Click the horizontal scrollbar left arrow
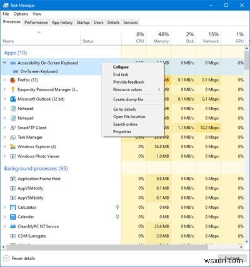The image size is (250, 267). [x=4, y=247]
